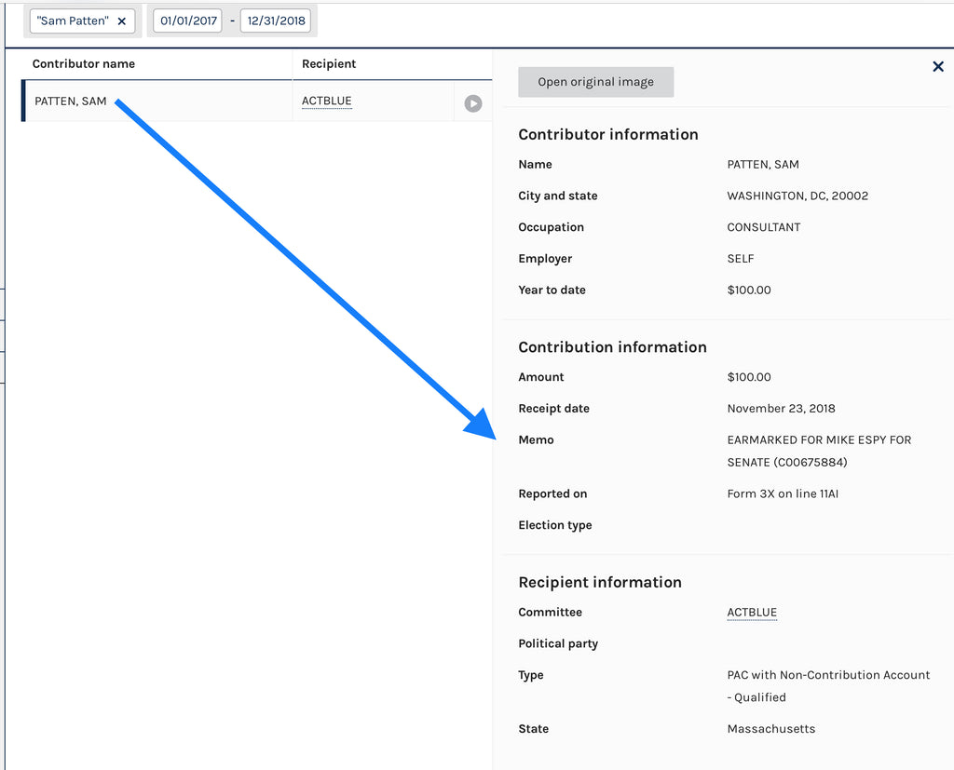The height and width of the screenshot is (770, 954).
Task: Click the Contribution information heading
Action: click(x=612, y=347)
